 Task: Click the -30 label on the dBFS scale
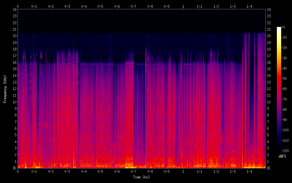[286, 58]
